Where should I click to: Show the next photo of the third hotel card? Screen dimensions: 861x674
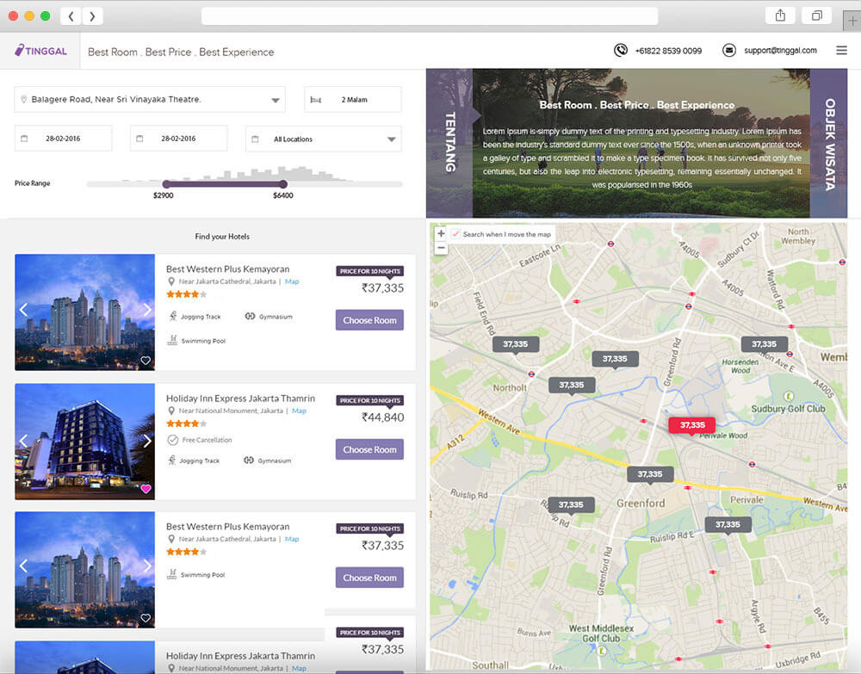point(147,566)
